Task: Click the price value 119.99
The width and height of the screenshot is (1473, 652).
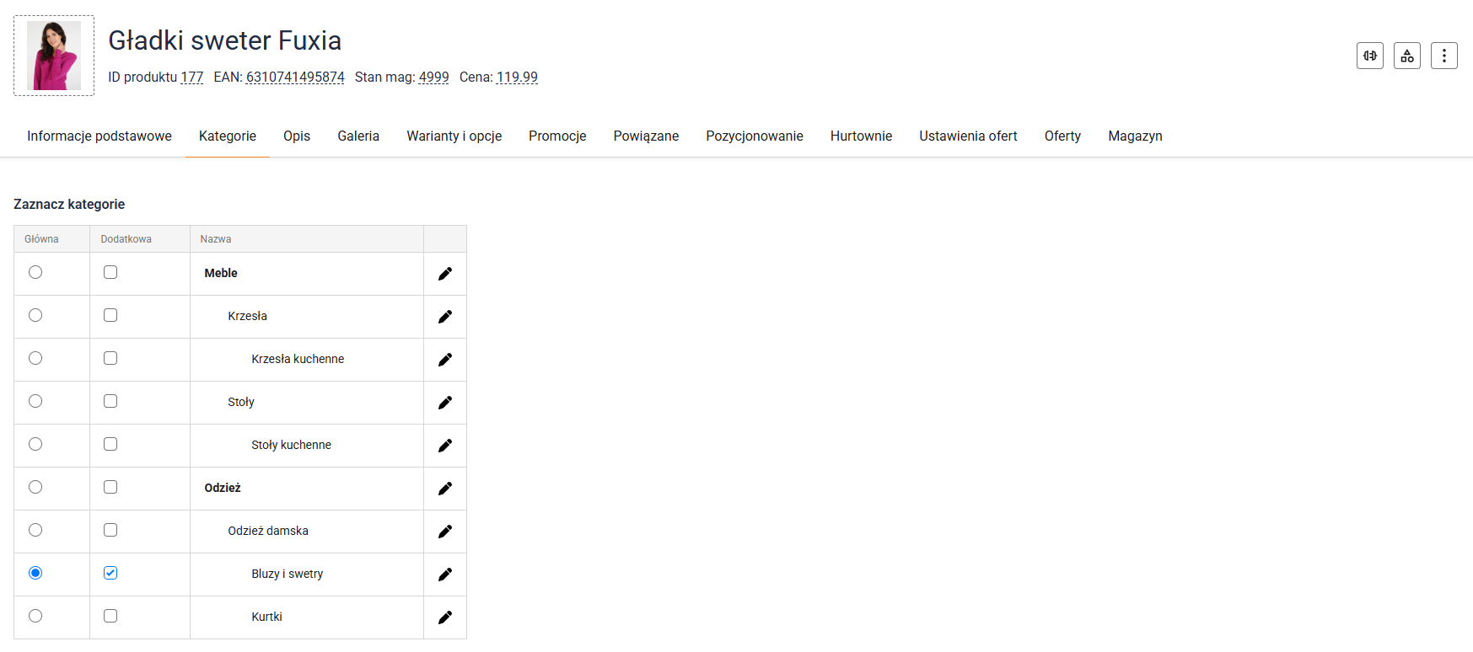Action: point(517,77)
